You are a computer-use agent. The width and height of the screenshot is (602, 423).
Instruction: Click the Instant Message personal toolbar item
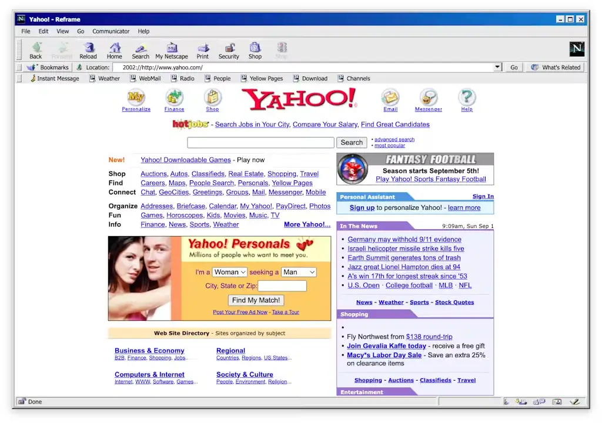55,78
